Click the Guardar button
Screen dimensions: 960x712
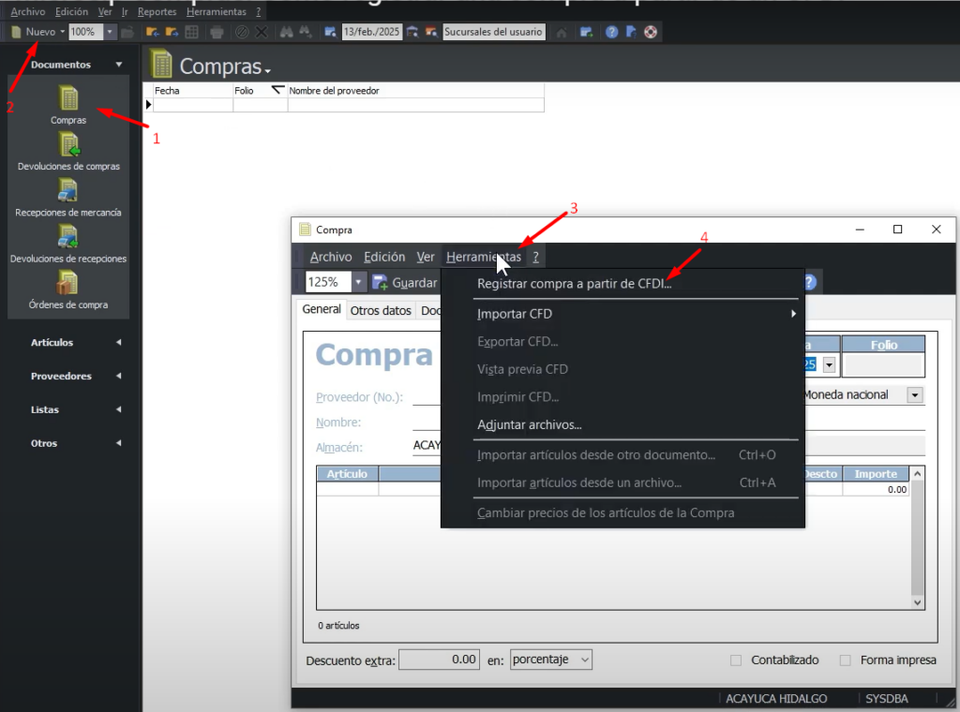click(405, 282)
